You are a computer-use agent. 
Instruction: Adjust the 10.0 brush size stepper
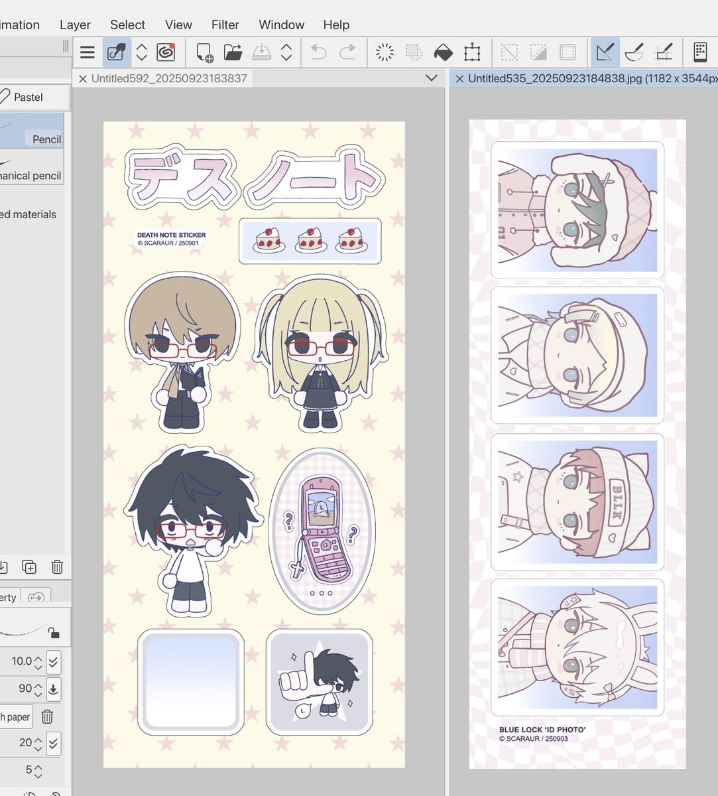pos(38,661)
